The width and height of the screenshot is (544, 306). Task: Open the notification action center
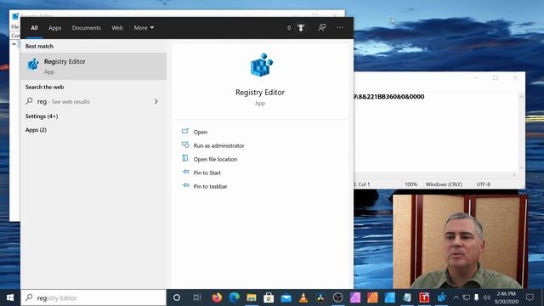tap(530, 297)
